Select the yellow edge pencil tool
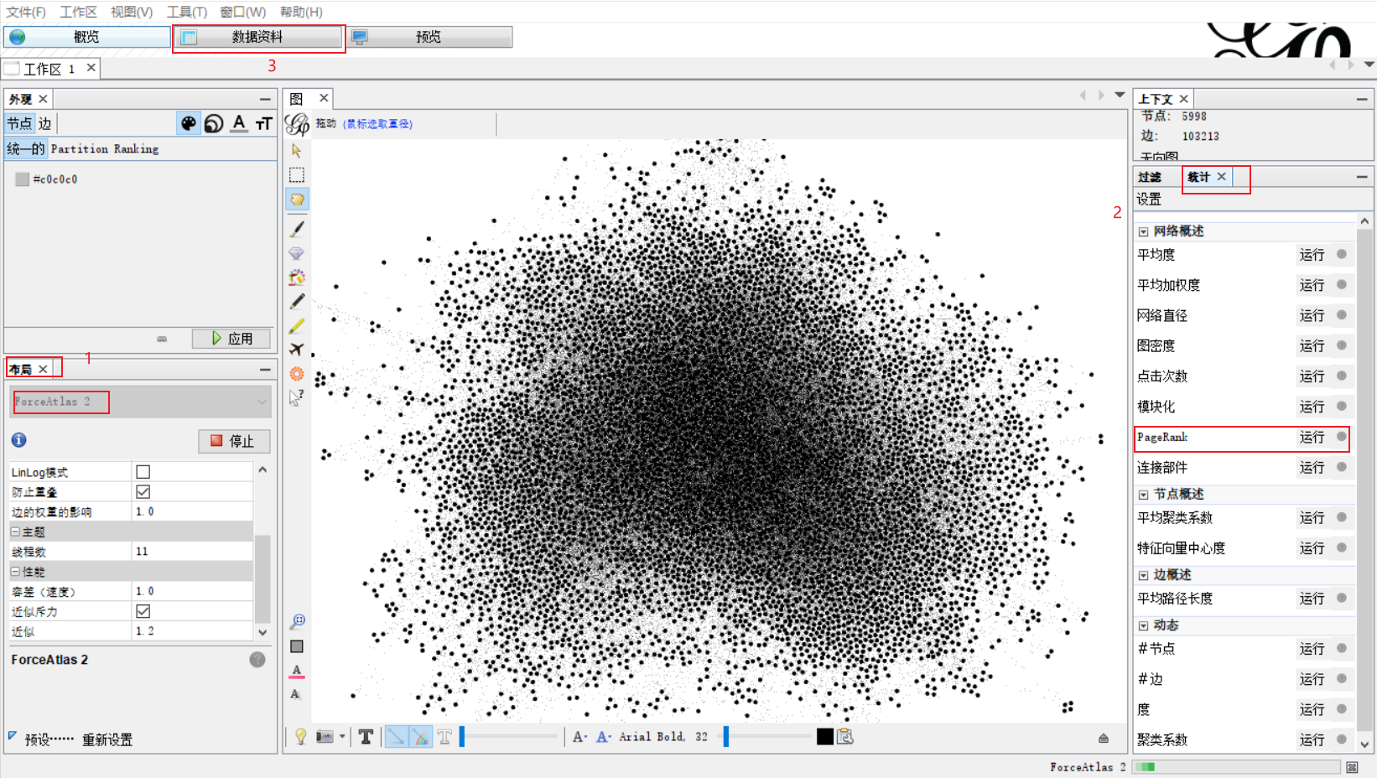The height and width of the screenshot is (778, 1377). (x=297, y=325)
